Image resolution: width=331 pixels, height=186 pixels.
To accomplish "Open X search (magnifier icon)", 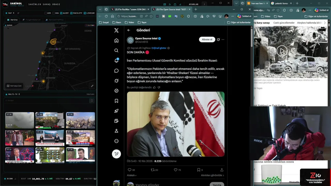I will (116, 51).
